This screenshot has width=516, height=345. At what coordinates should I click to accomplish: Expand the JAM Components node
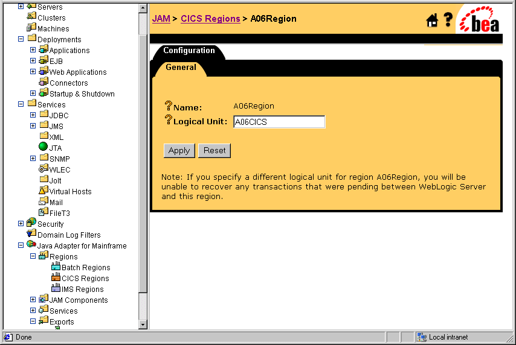point(33,299)
